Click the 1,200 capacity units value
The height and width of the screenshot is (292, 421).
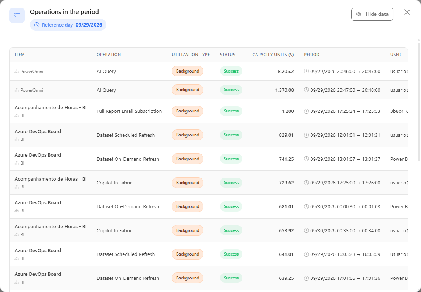point(288,111)
